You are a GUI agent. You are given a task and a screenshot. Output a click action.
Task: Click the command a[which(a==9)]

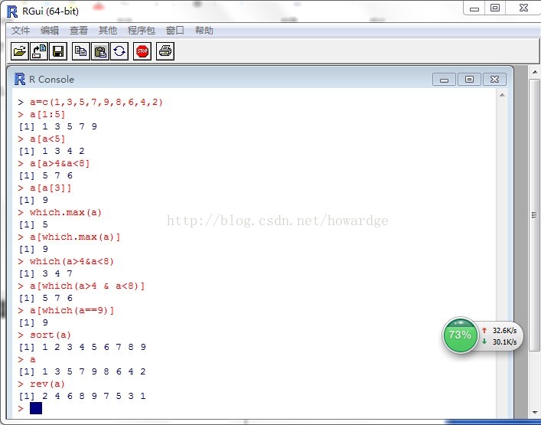click(72, 310)
